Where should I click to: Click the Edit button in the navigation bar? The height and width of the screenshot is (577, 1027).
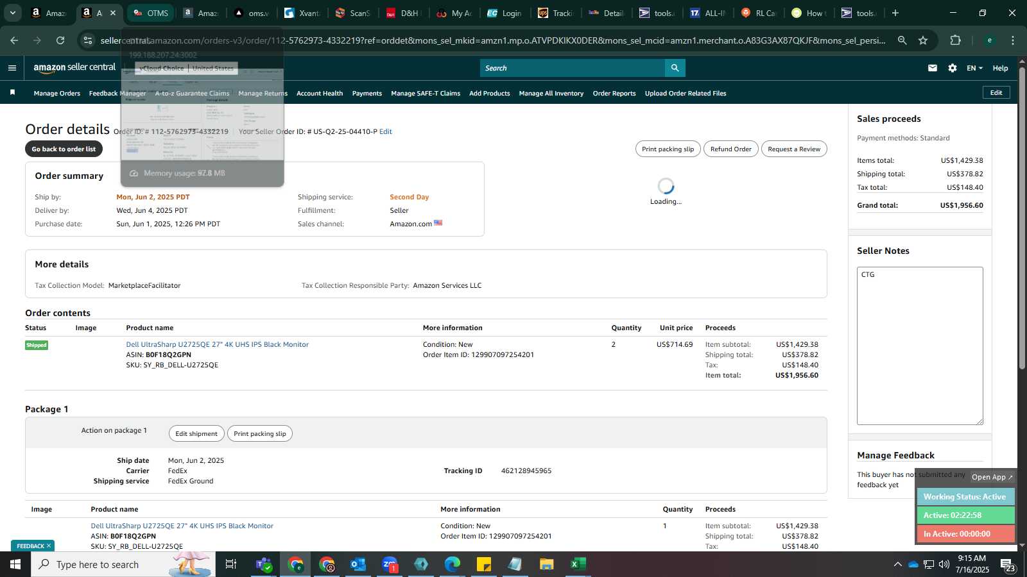click(x=996, y=92)
